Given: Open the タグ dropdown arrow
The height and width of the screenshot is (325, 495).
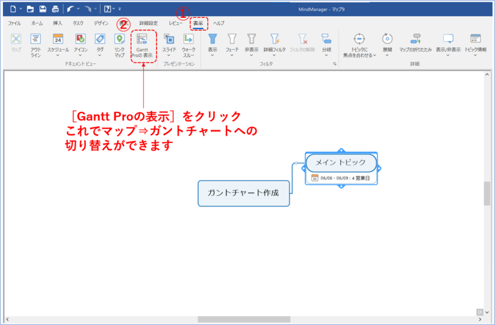Looking at the screenshot, I should click(100, 56).
